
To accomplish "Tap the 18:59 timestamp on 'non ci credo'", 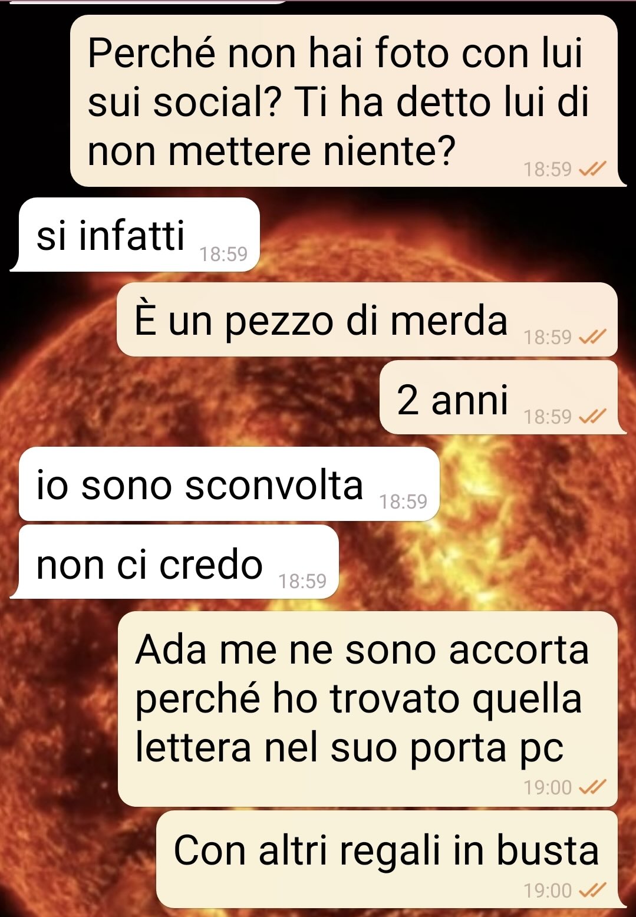I will pyautogui.click(x=302, y=581).
